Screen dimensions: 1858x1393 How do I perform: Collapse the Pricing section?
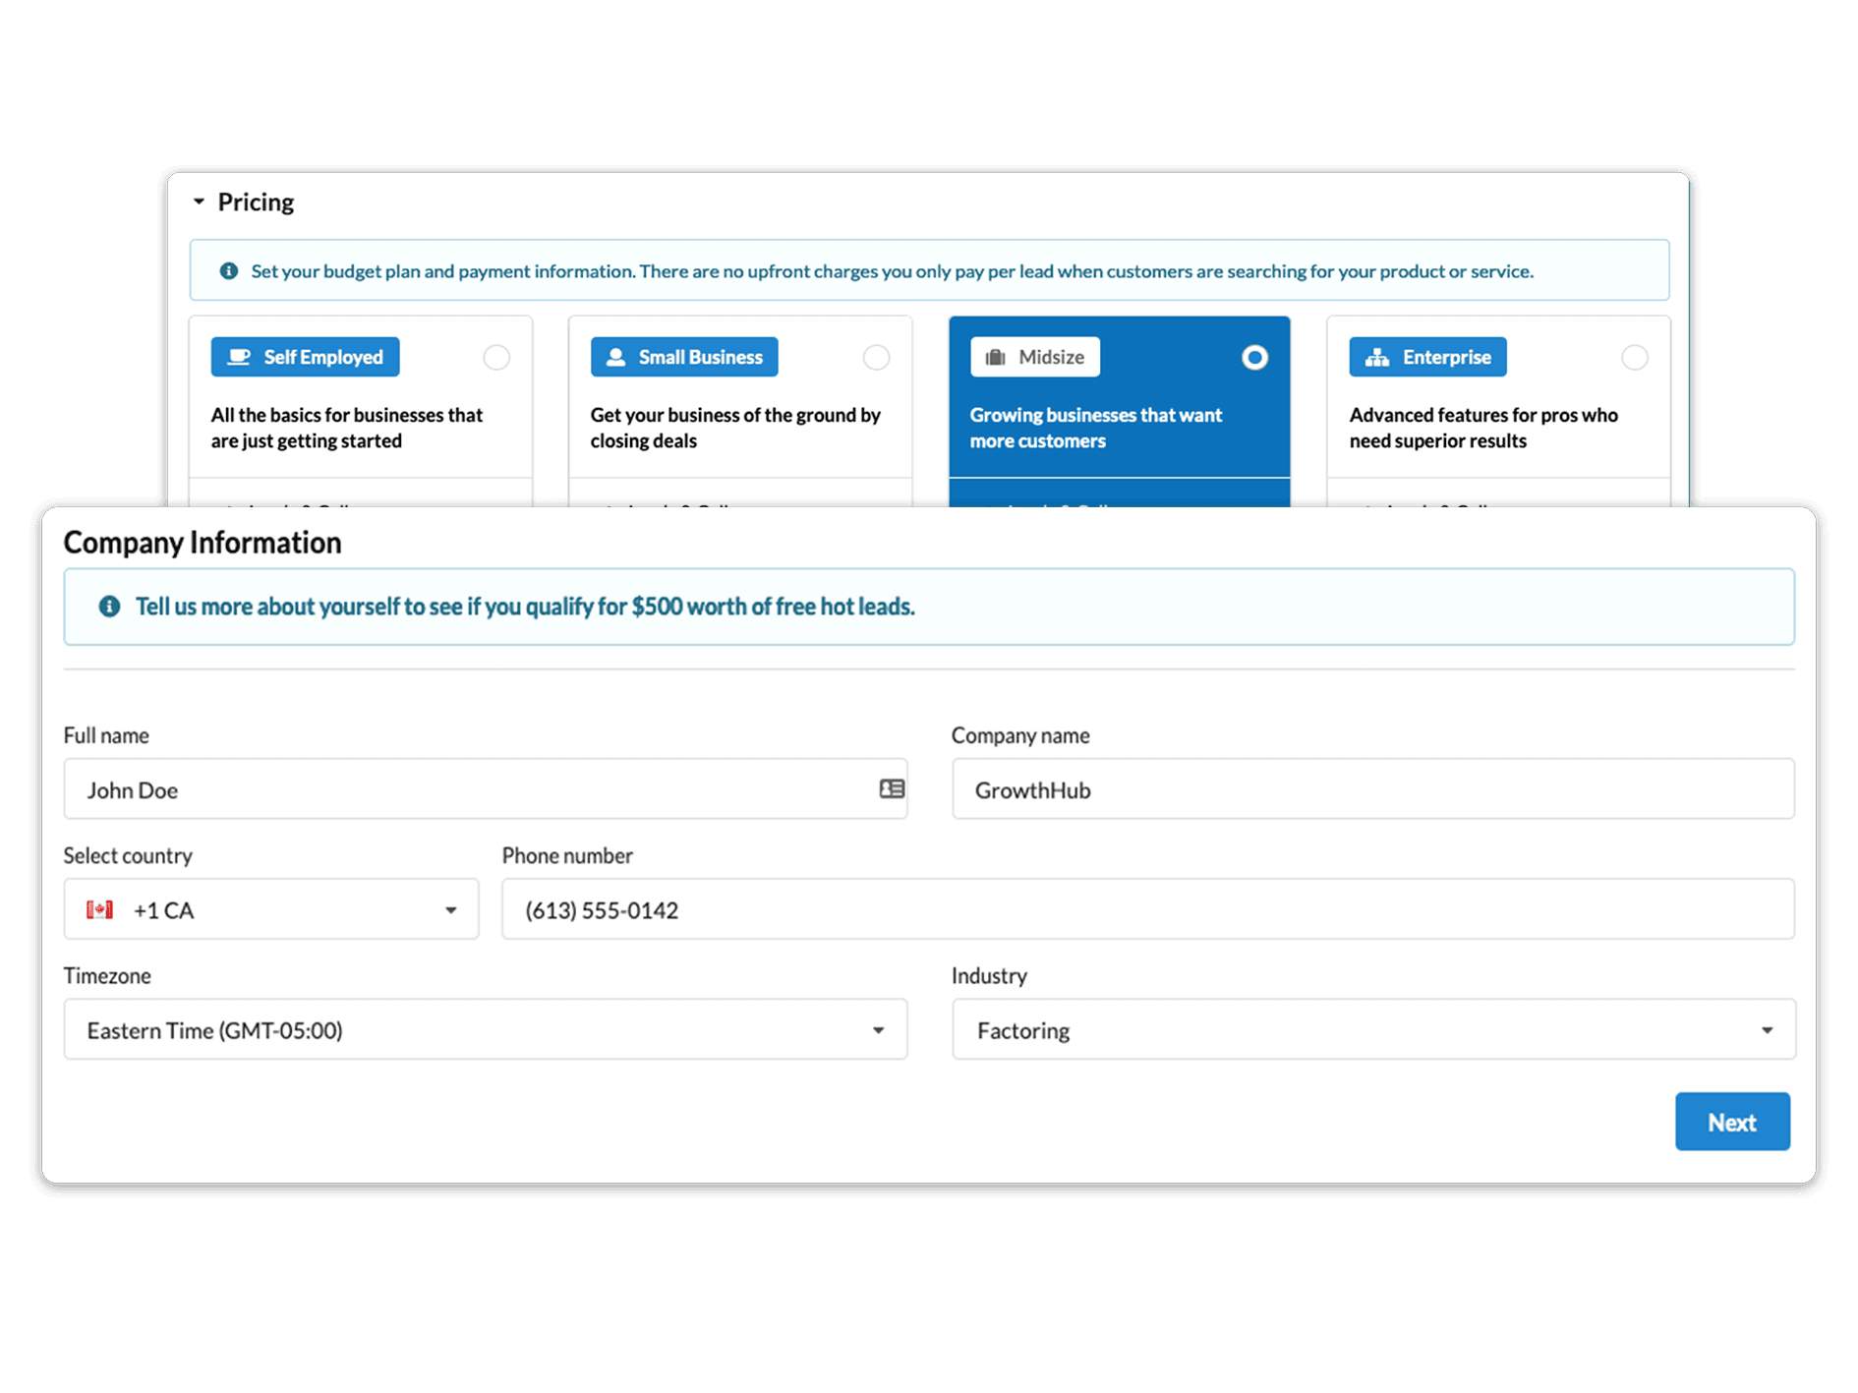coord(200,202)
